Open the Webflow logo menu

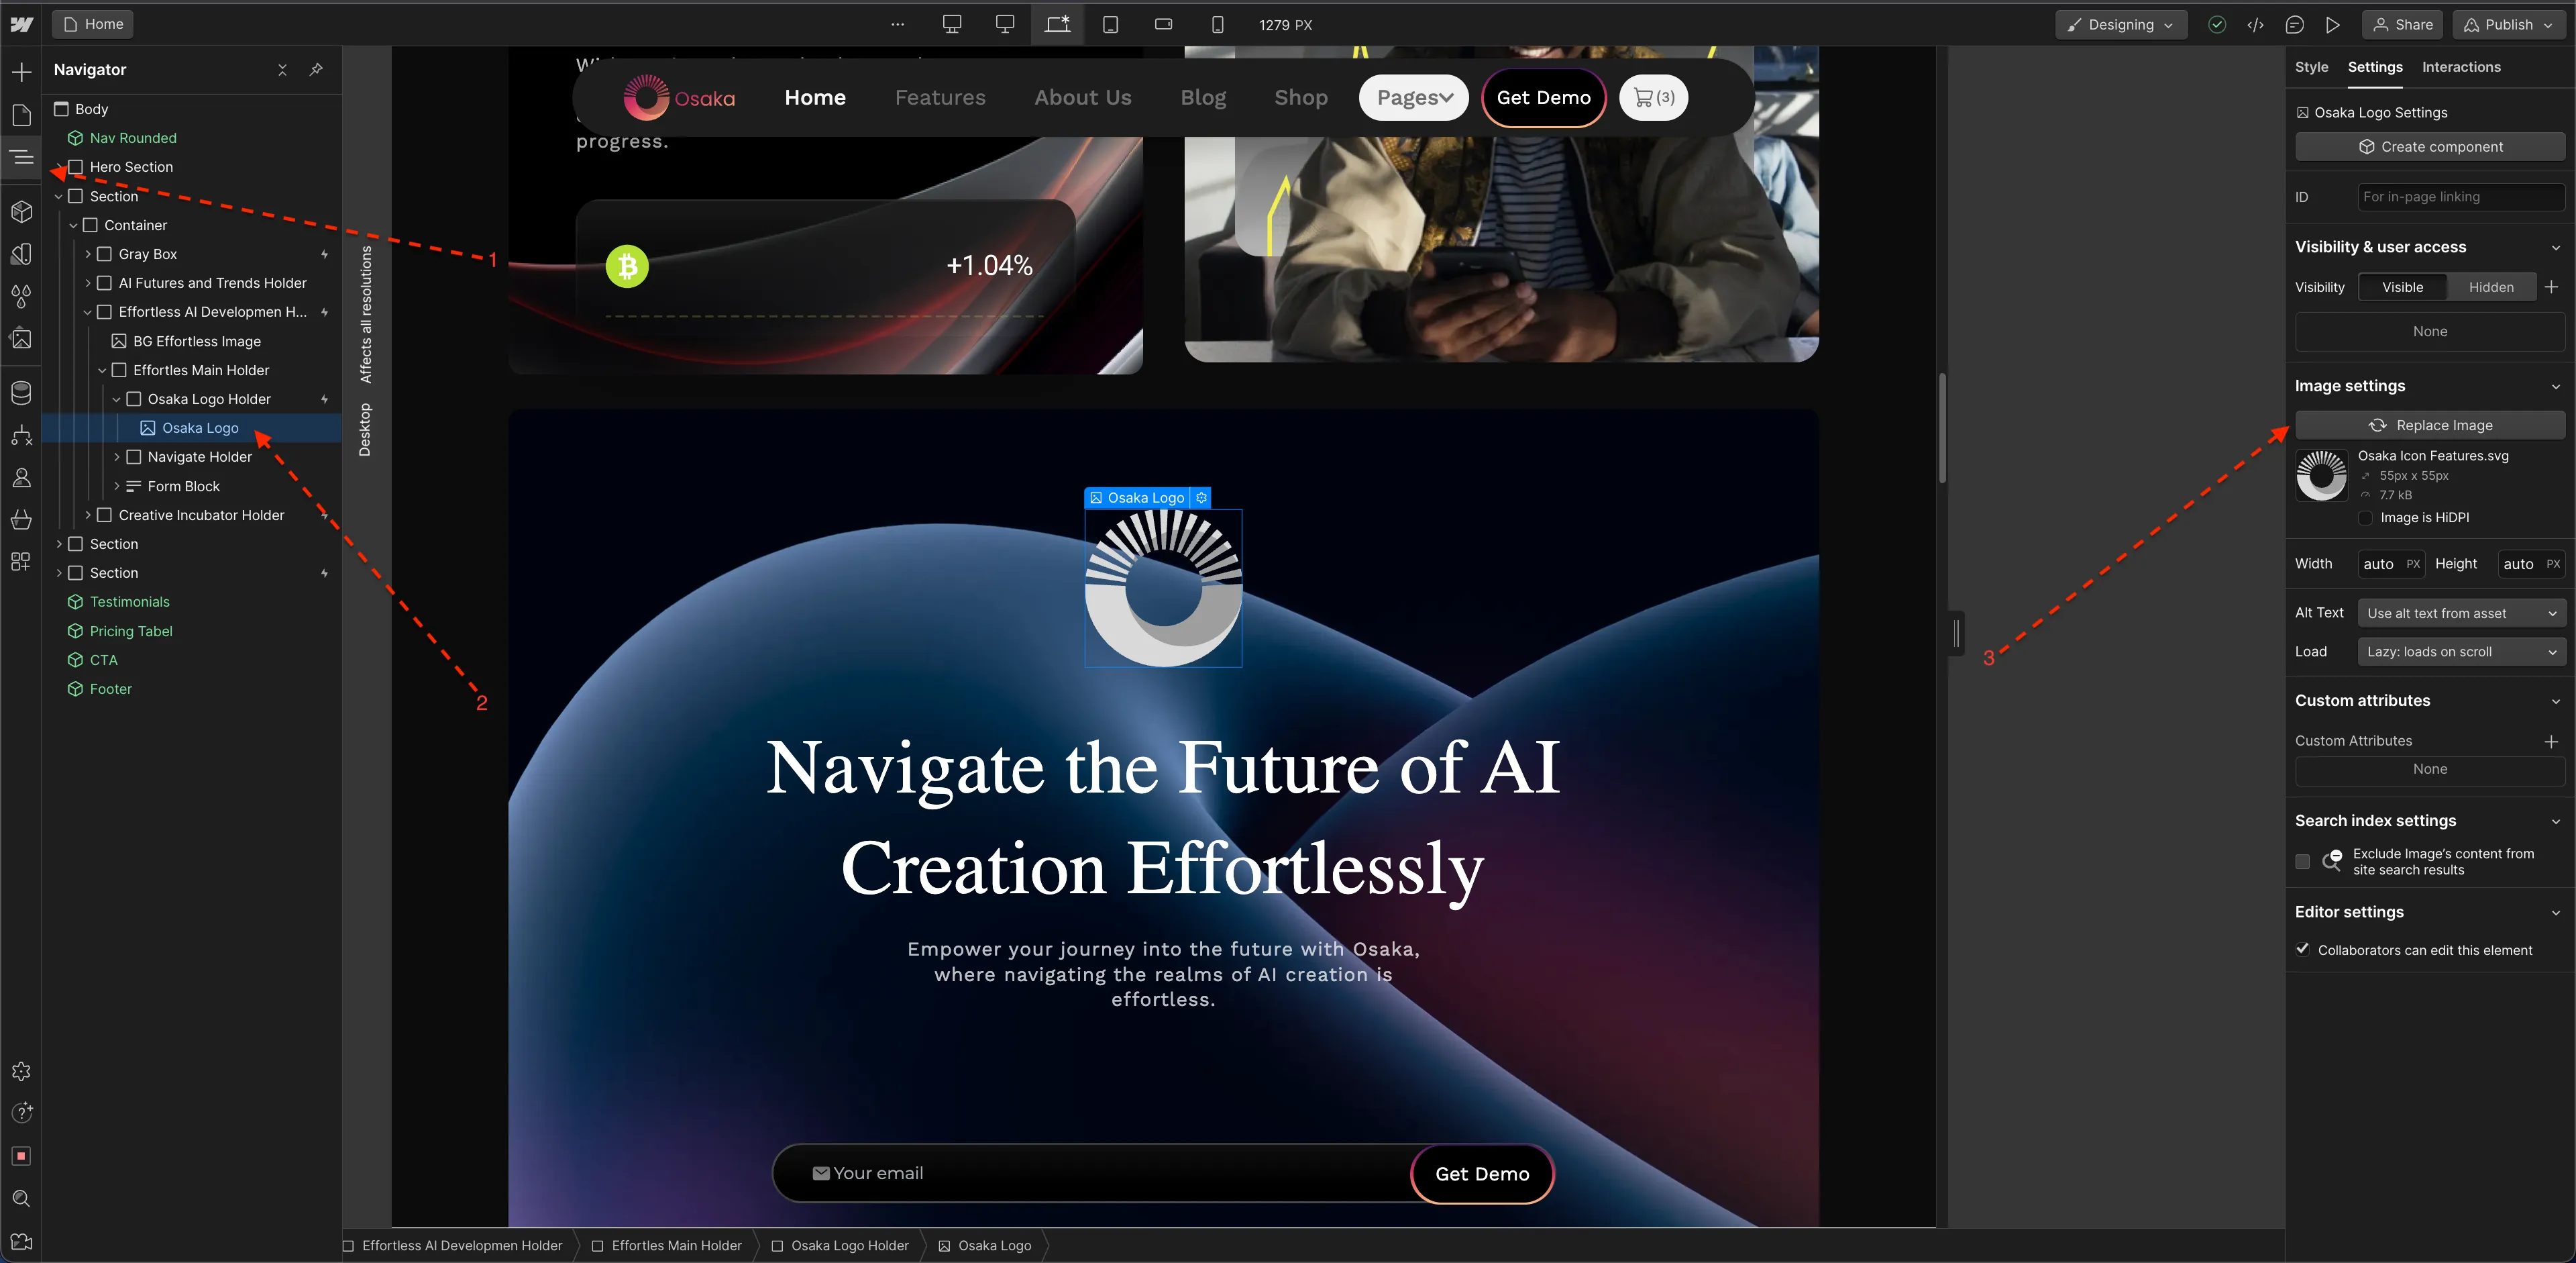click(x=21, y=24)
